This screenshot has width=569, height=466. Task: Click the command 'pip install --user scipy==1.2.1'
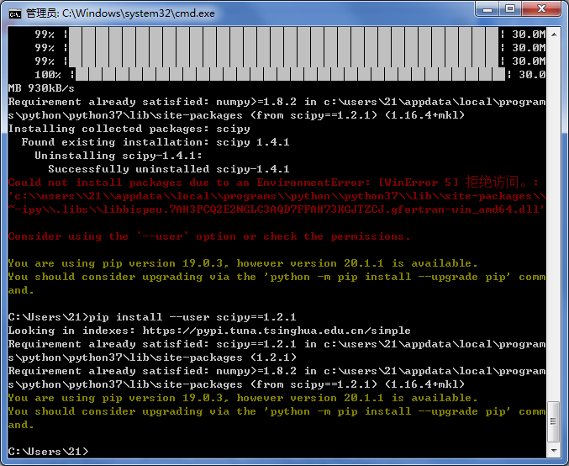click(192, 317)
